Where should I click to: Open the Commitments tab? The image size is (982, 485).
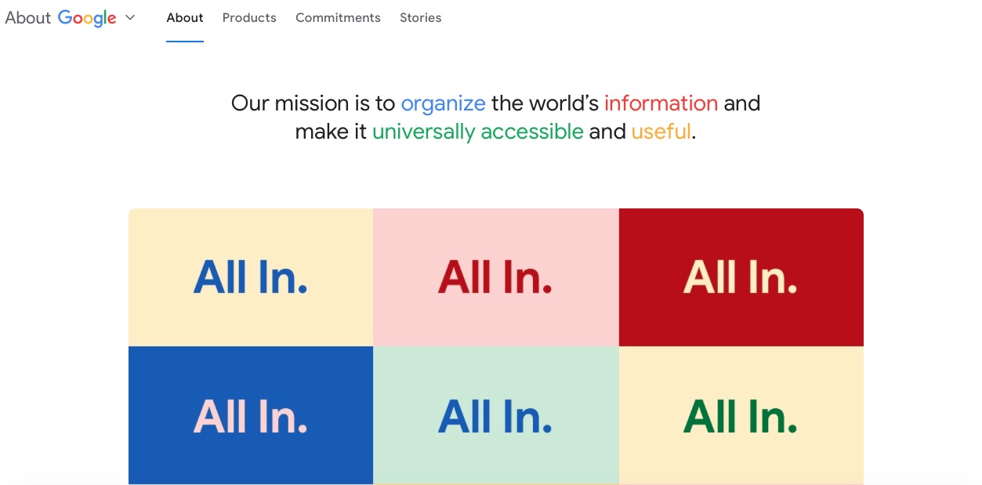pos(338,17)
